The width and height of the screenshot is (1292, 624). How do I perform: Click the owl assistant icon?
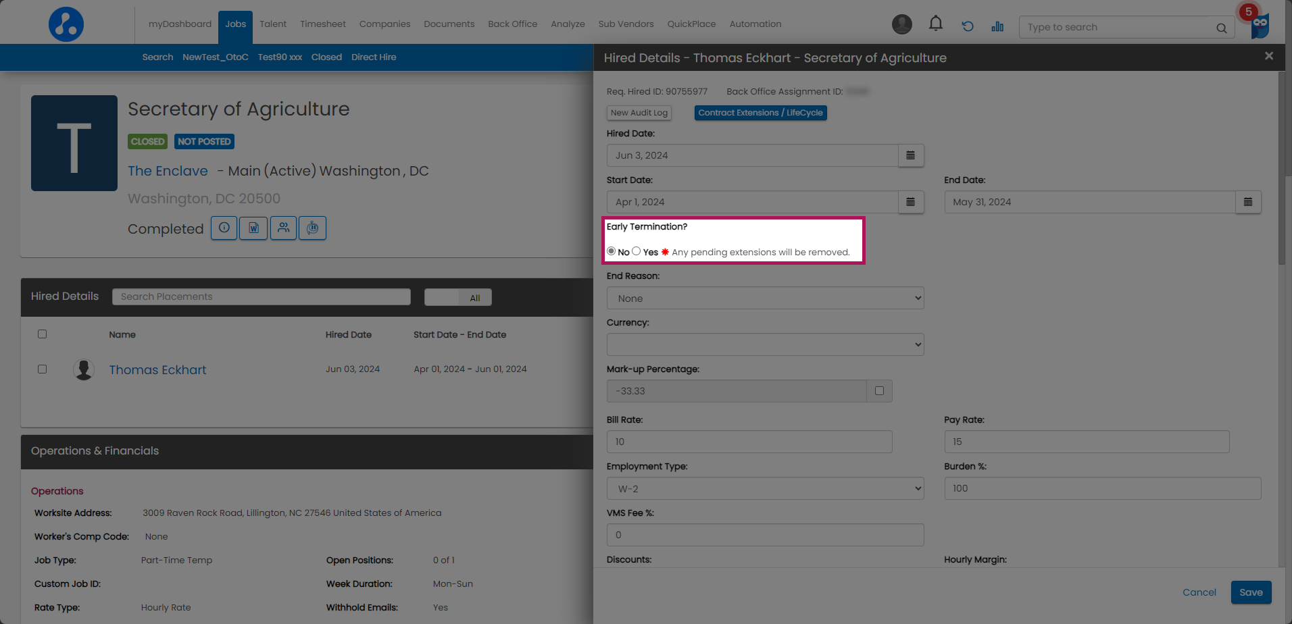click(x=1260, y=27)
